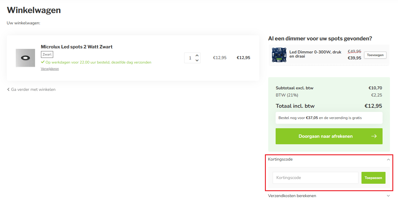Apply the discount with Toepassen
398x206 pixels.
tap(373, 178)
